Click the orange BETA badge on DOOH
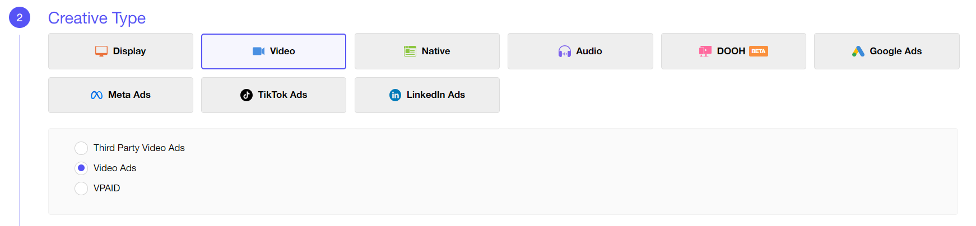976x226 pixels. pyautogui.click(x=759, y=51)
